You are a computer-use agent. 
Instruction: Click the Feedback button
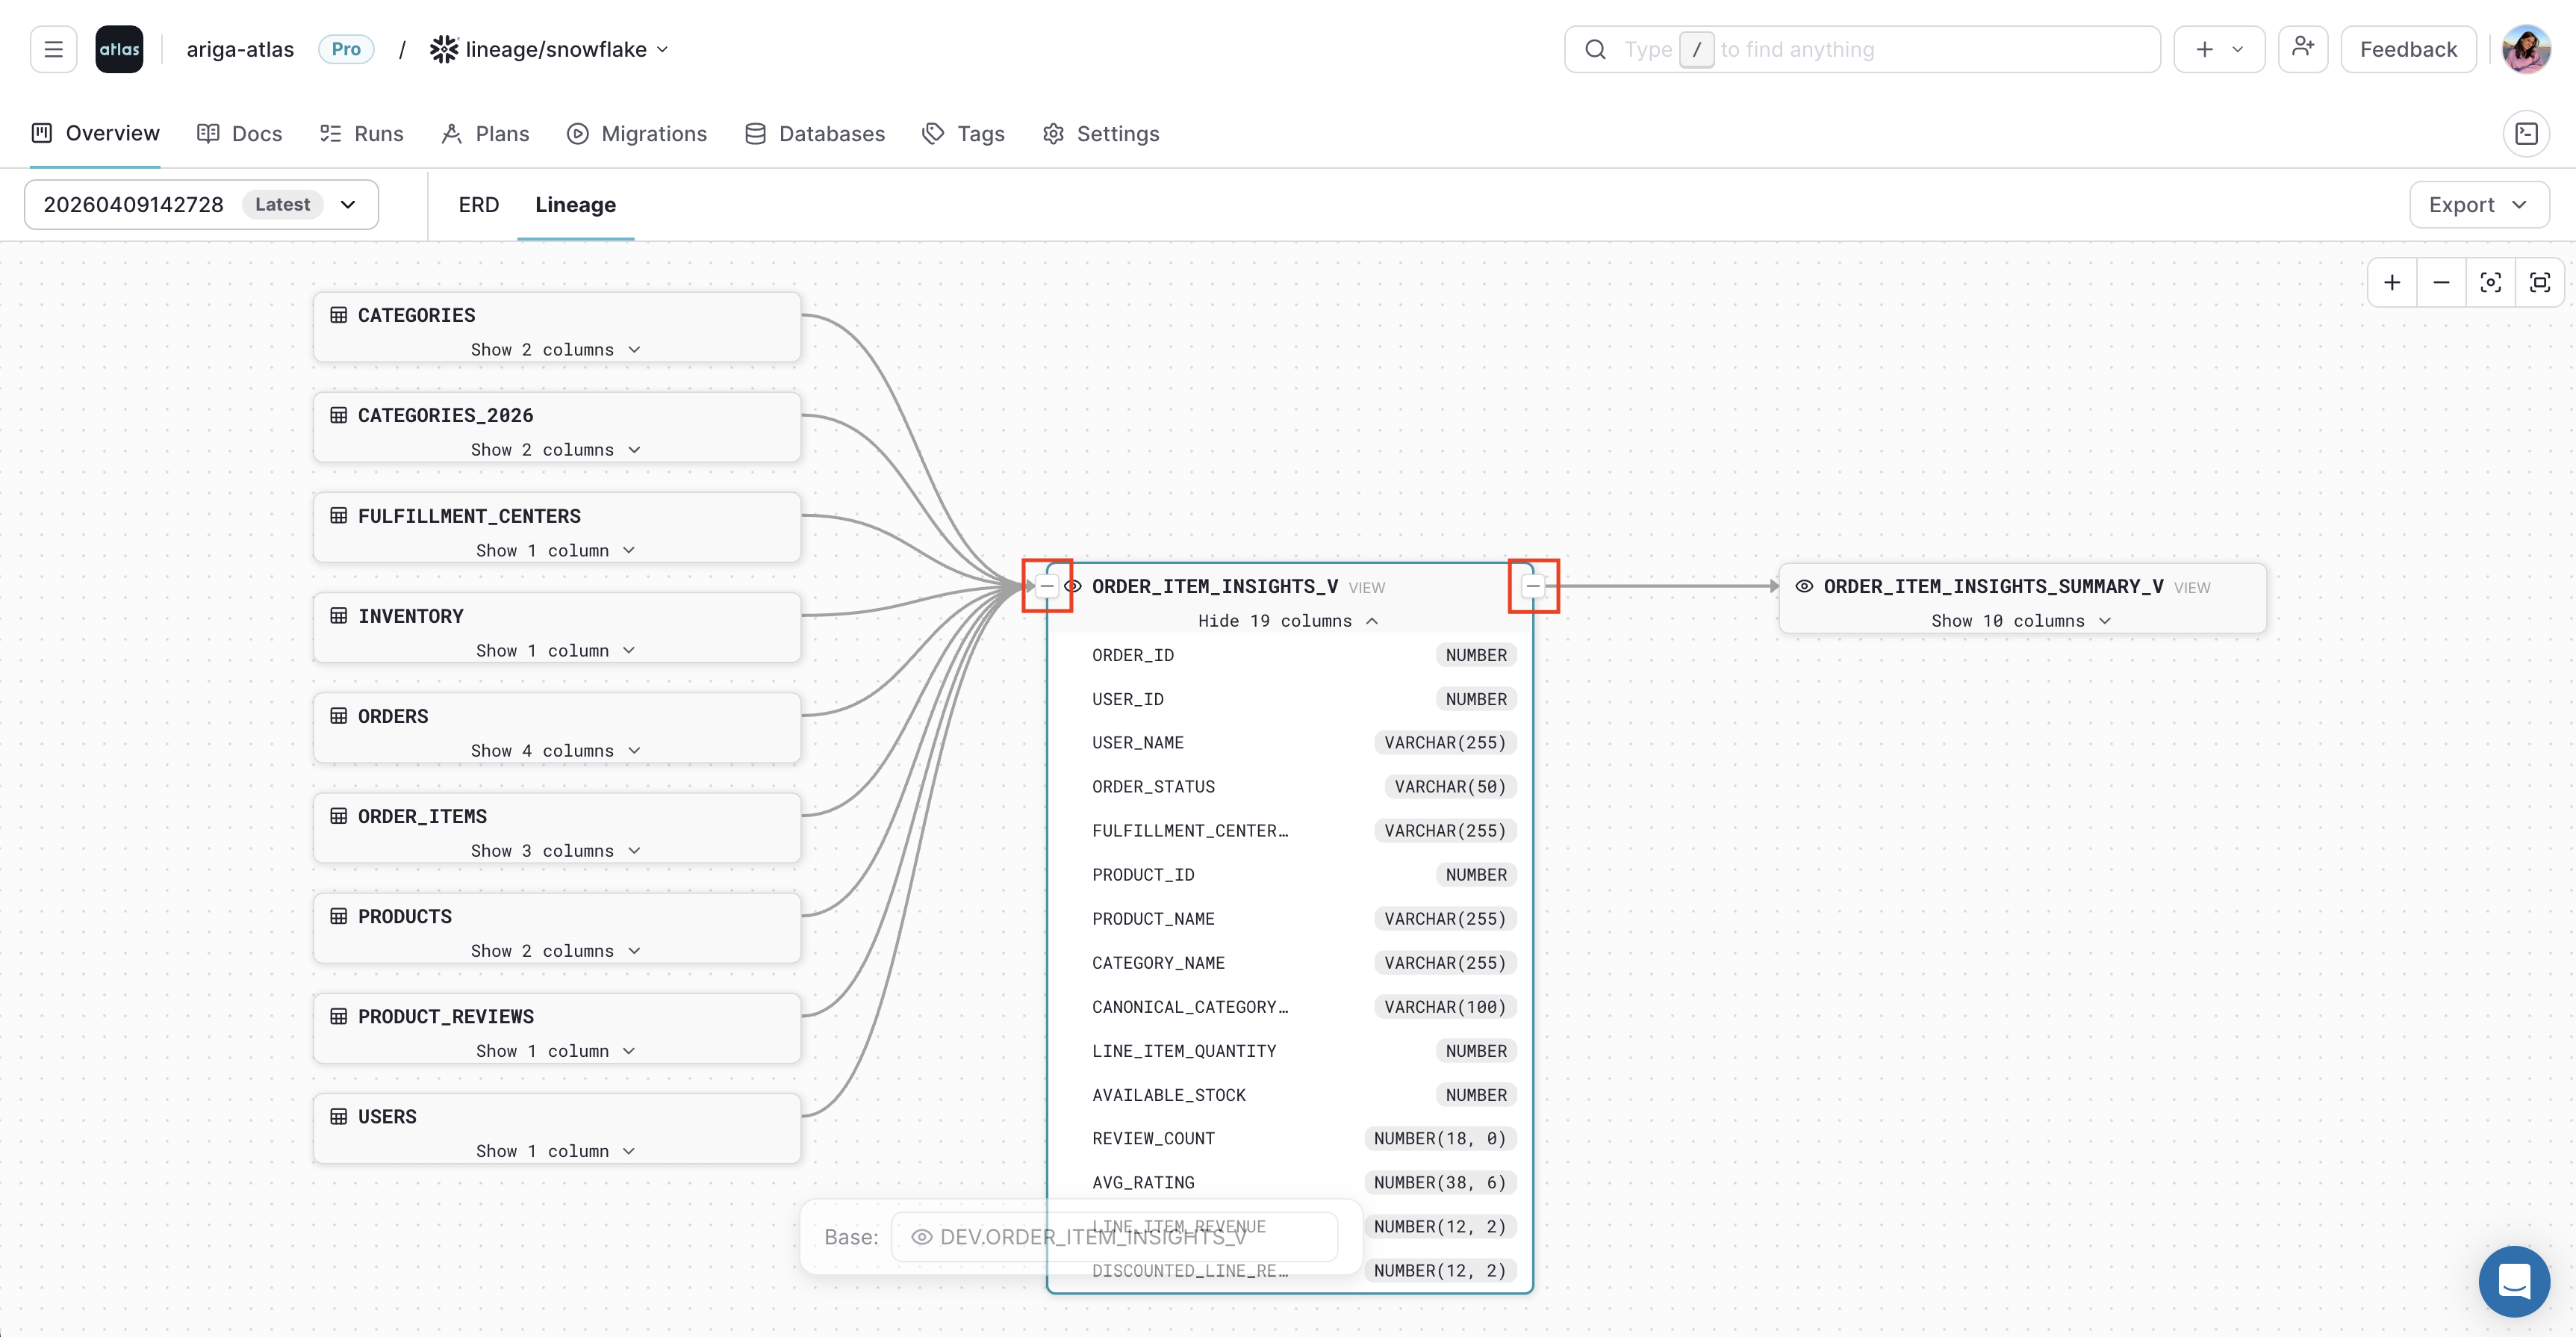2407,48
